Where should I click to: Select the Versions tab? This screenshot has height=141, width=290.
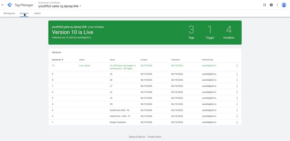click(24, 13)
